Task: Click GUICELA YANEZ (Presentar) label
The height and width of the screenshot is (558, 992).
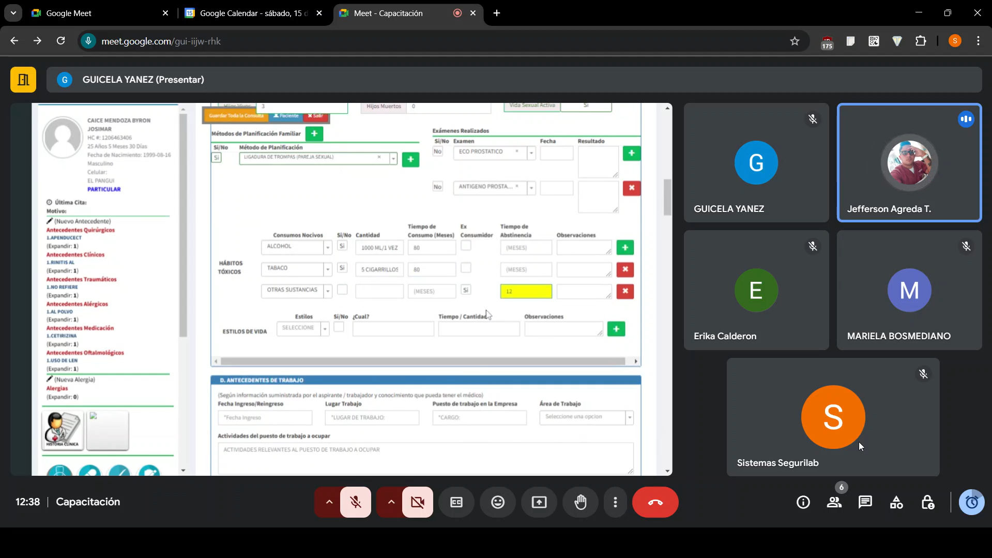Action: click(143, 80)
